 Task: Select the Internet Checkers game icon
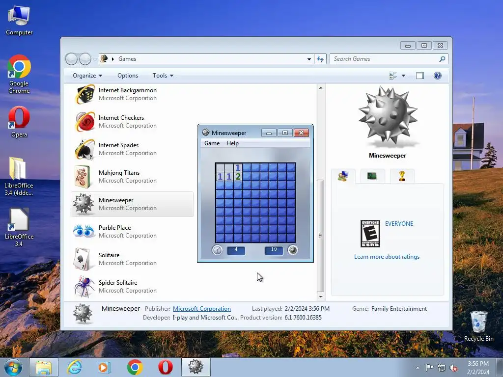(84, 122)
